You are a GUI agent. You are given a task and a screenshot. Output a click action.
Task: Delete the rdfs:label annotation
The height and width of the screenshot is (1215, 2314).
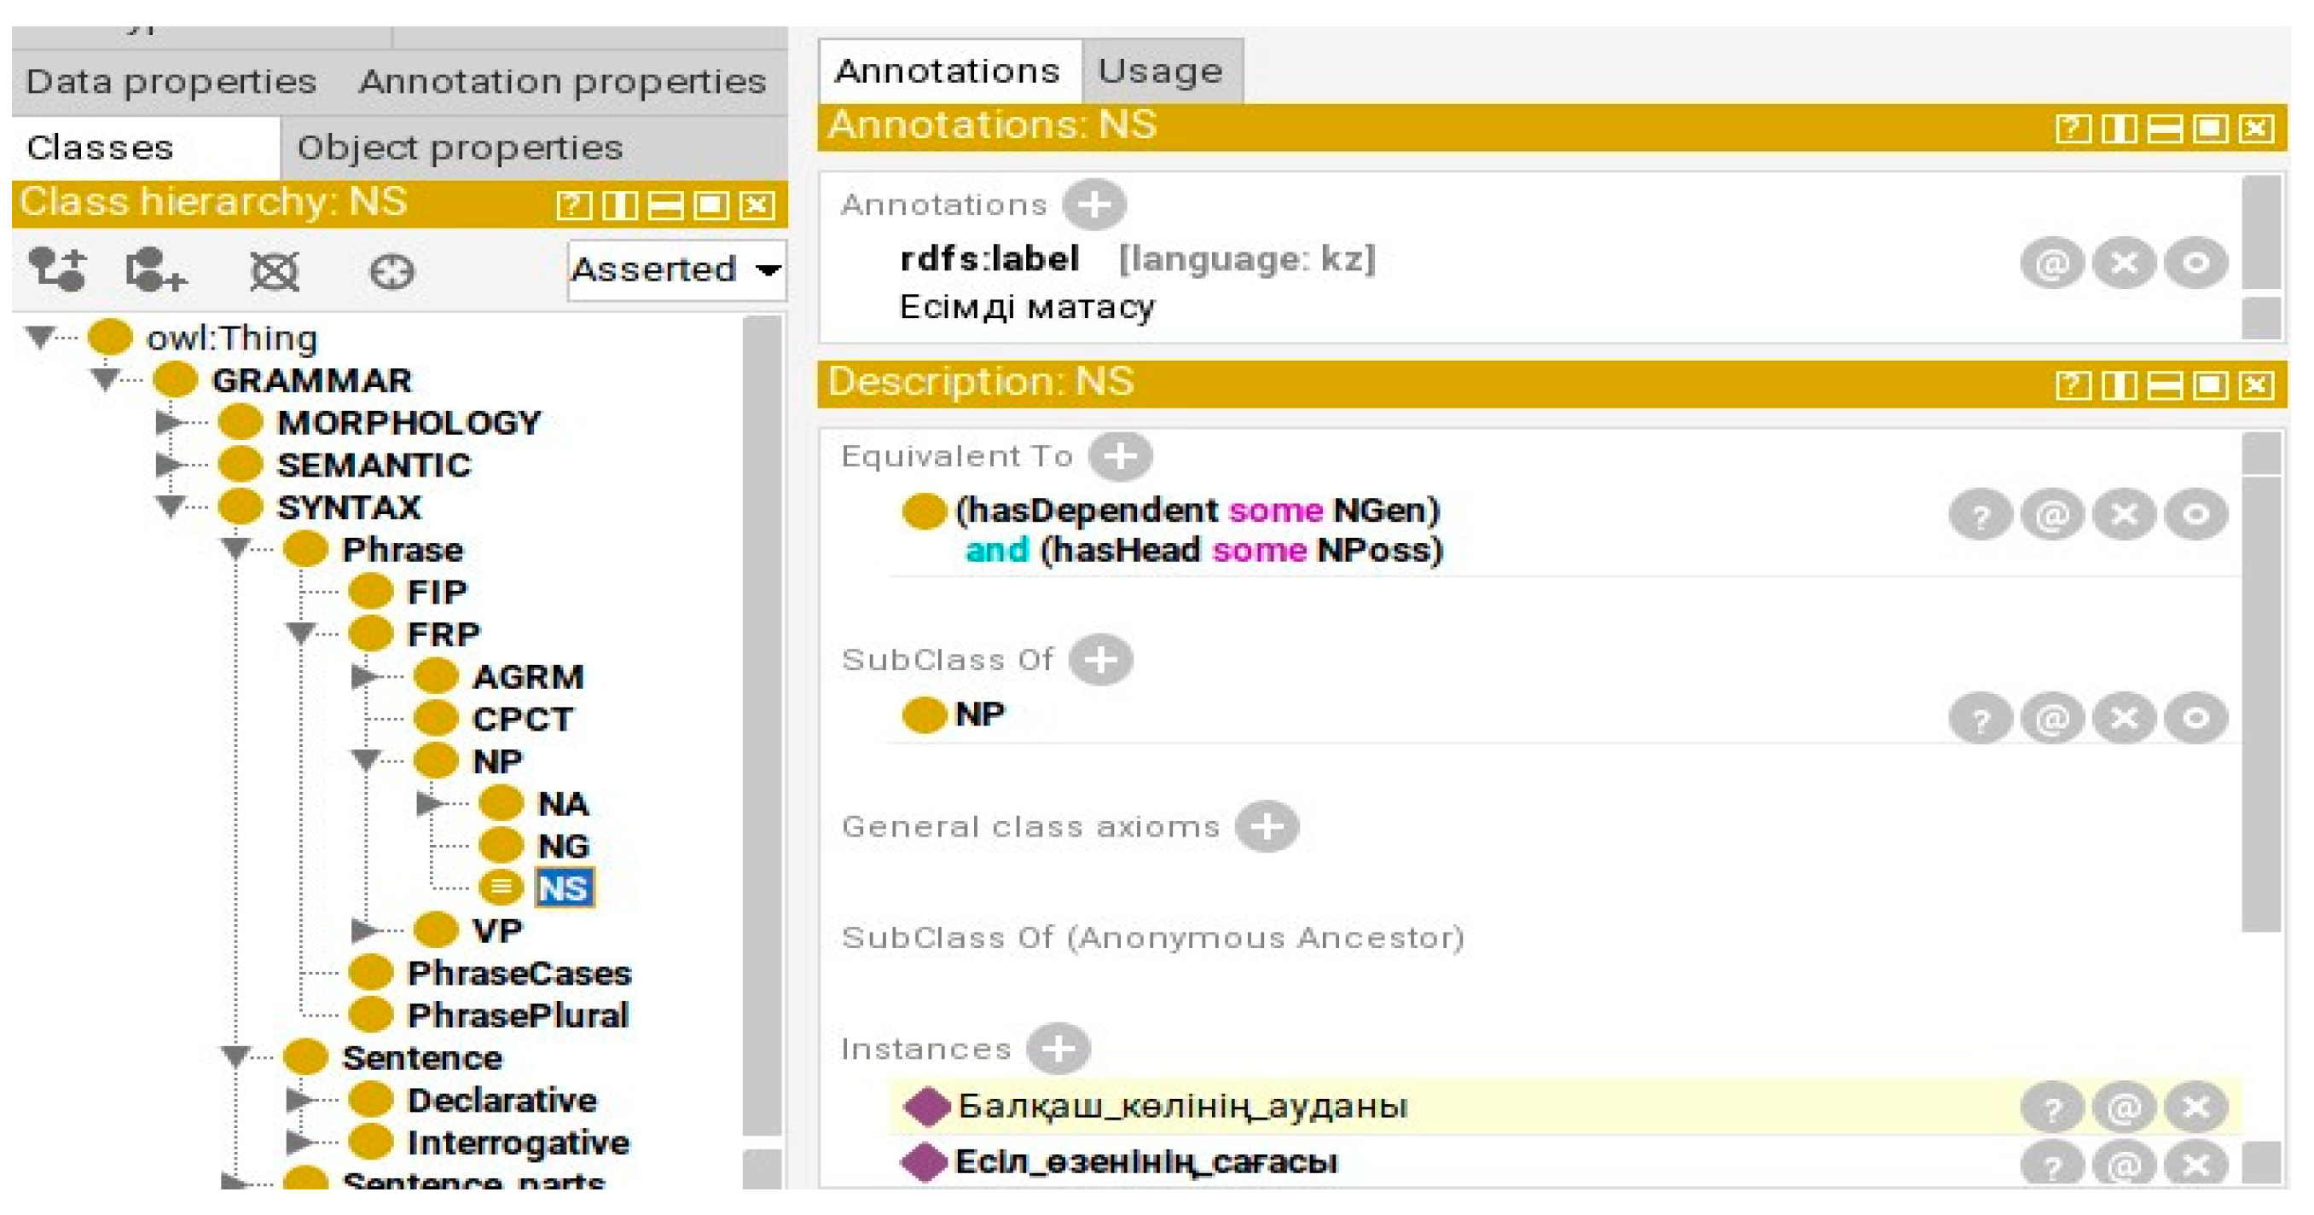click(2124, 263)
